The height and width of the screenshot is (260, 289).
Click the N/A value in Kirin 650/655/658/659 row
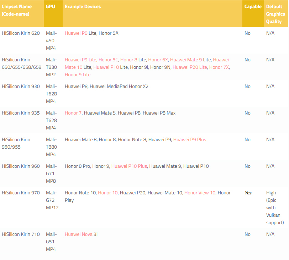(x=270, y=60)
